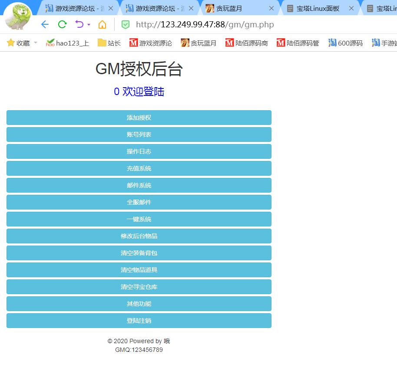Click the purple undo/restore icon

(79, 24)
